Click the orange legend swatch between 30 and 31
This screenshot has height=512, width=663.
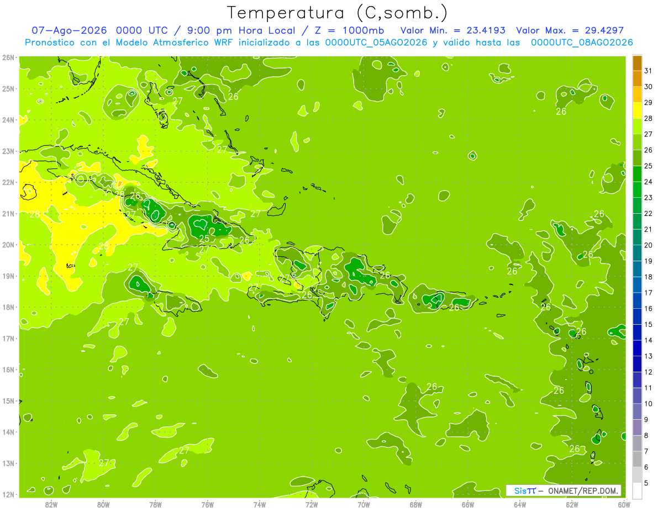637,78
